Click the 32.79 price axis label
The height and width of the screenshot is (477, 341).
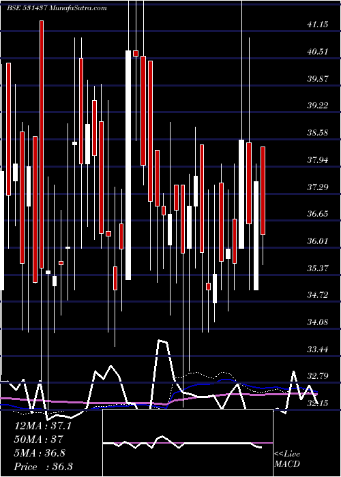click(318, 375)
